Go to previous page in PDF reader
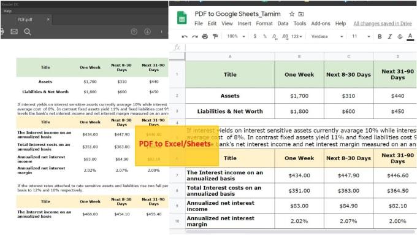417x235 pixels. pyautogui.click(x=134, y=32)
